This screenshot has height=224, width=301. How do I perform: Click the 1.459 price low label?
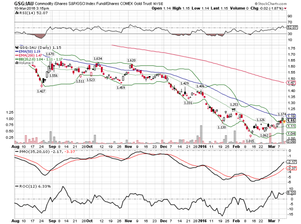click(x=121, y=87)
